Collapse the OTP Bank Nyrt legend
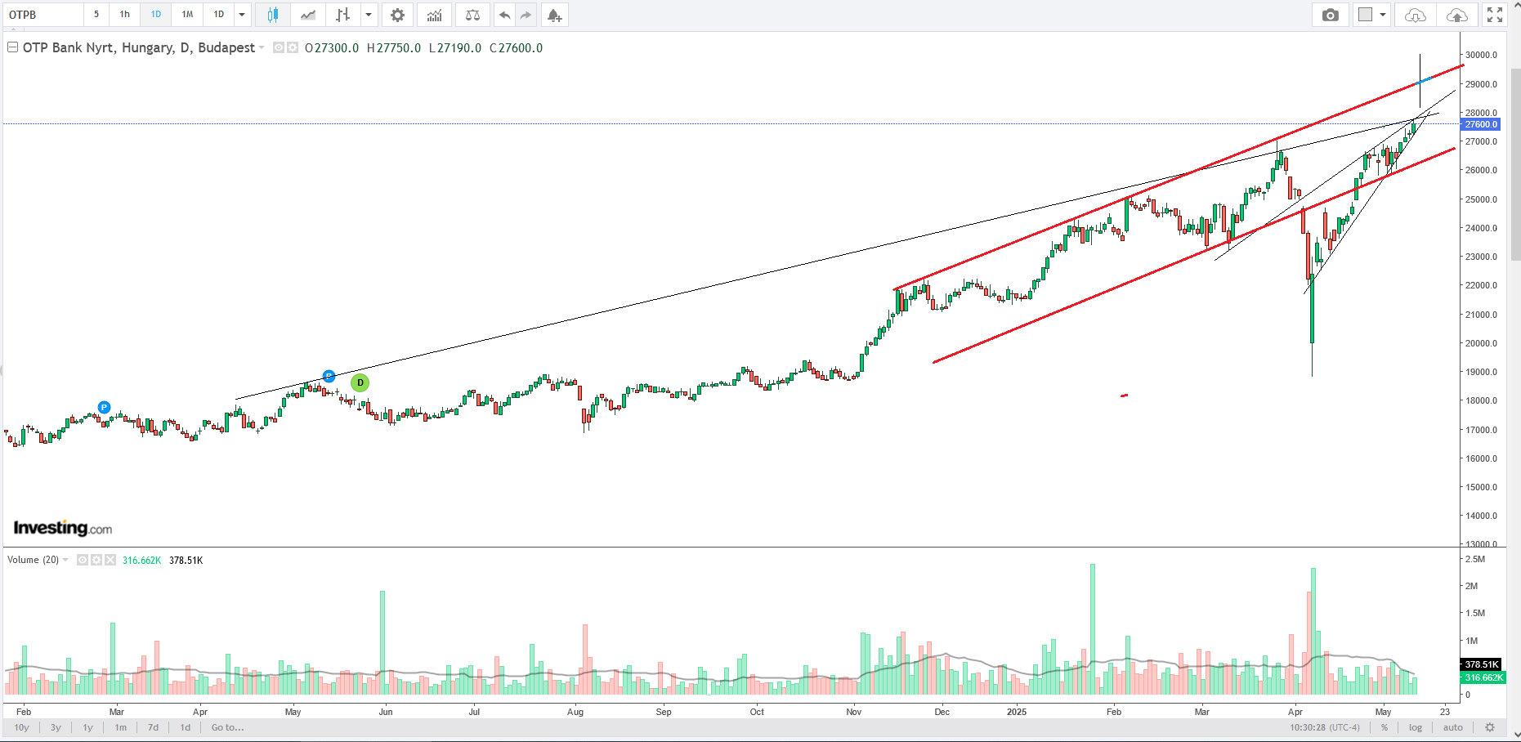Screen dimensions: 1521x742 pos(12,47)
